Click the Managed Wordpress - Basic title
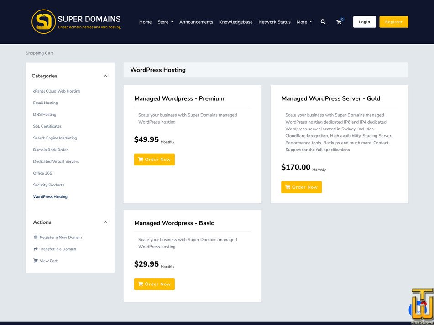 coord(174,223)
